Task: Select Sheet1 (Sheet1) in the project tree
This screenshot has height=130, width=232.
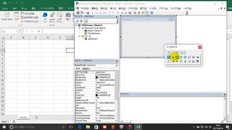Action: pyautogui.click(x=95, y=31)
